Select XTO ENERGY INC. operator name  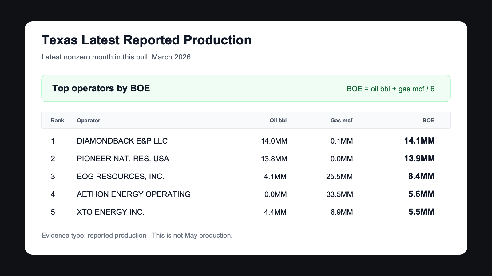(x=111, y=212)
